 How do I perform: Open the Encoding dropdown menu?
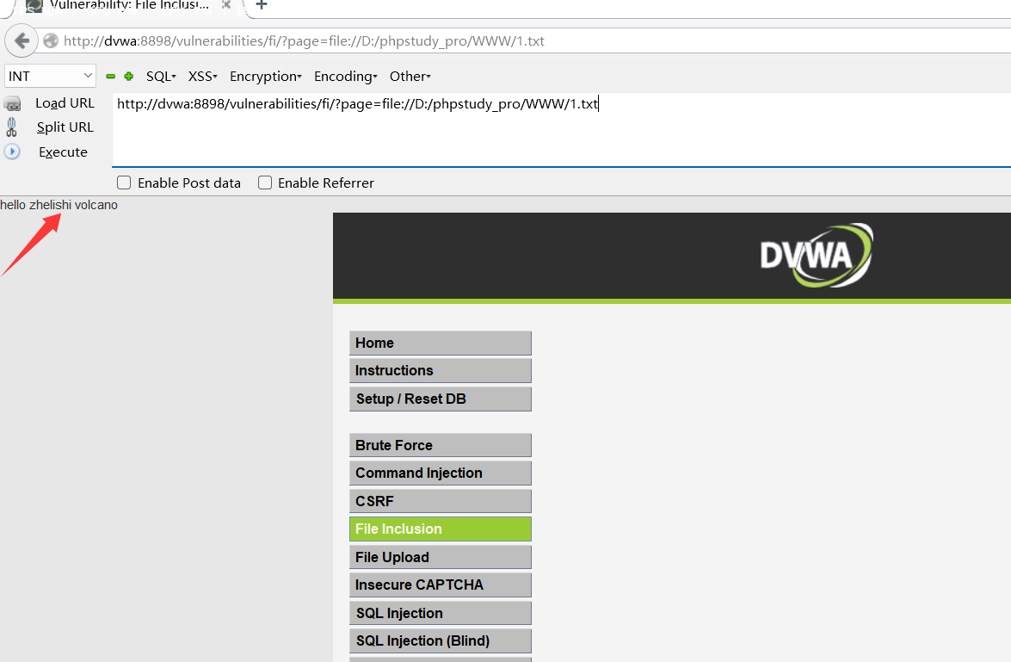pyautogui.click(x=346, y=76)
